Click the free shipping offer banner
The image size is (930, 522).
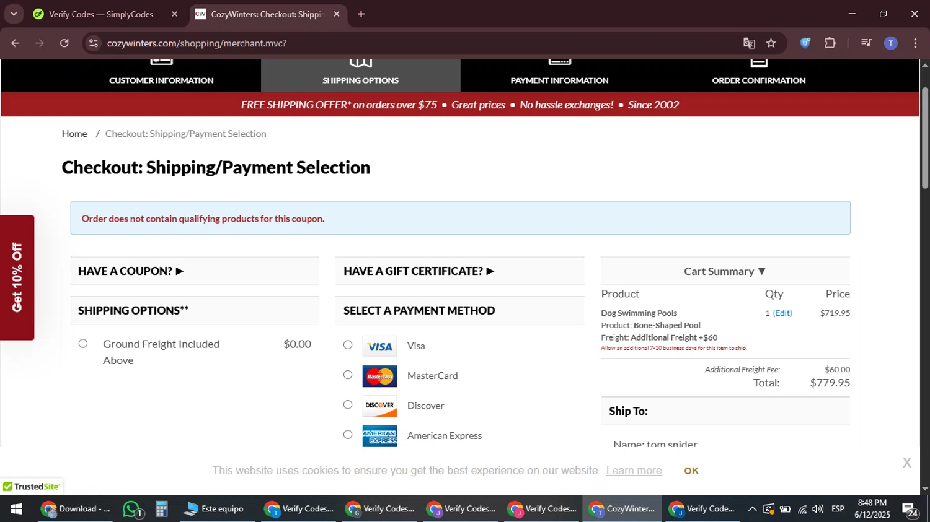click(x=460, y=105)
